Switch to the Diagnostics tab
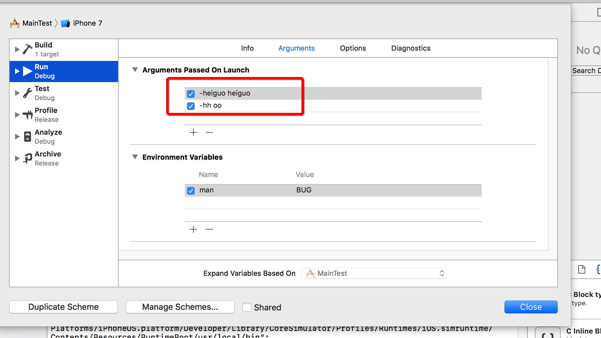This screenshot has height=338, width=601. [x=411, y=48]
